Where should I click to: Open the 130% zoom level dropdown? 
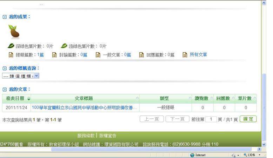259,155
